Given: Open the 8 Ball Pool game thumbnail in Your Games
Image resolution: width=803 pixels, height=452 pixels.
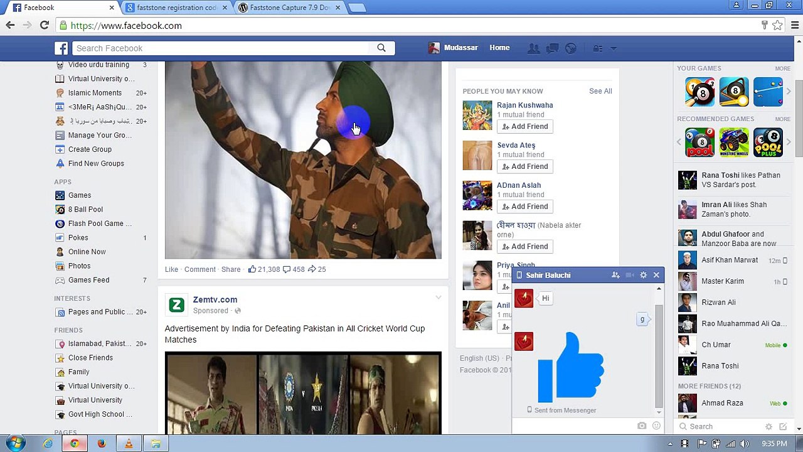Looking at the screenshot, I should (x=699, y=92).
